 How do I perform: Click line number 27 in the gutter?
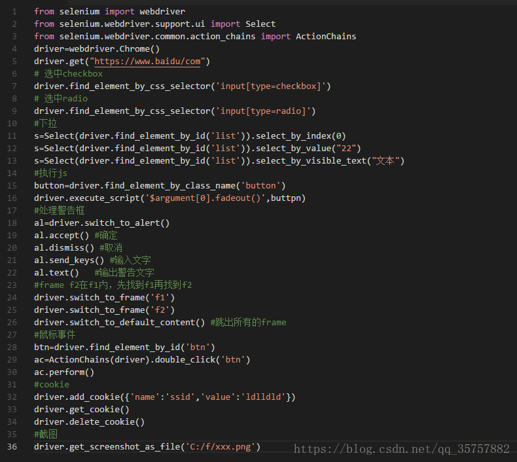(x=12, y=335)
